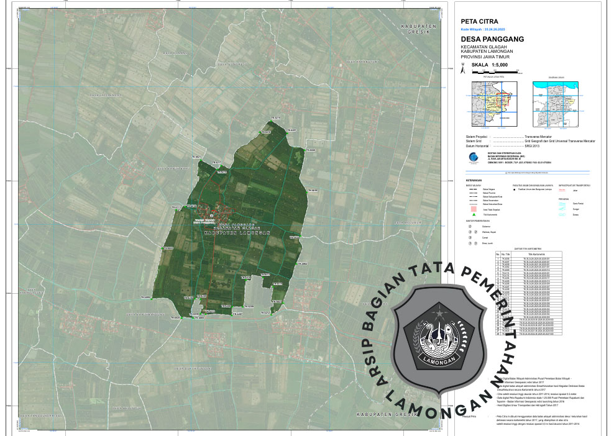The height and width of the screenshot is (436, 614).
Task: Click the Camat office circle symbol
Action: click(x=470, y=237)
